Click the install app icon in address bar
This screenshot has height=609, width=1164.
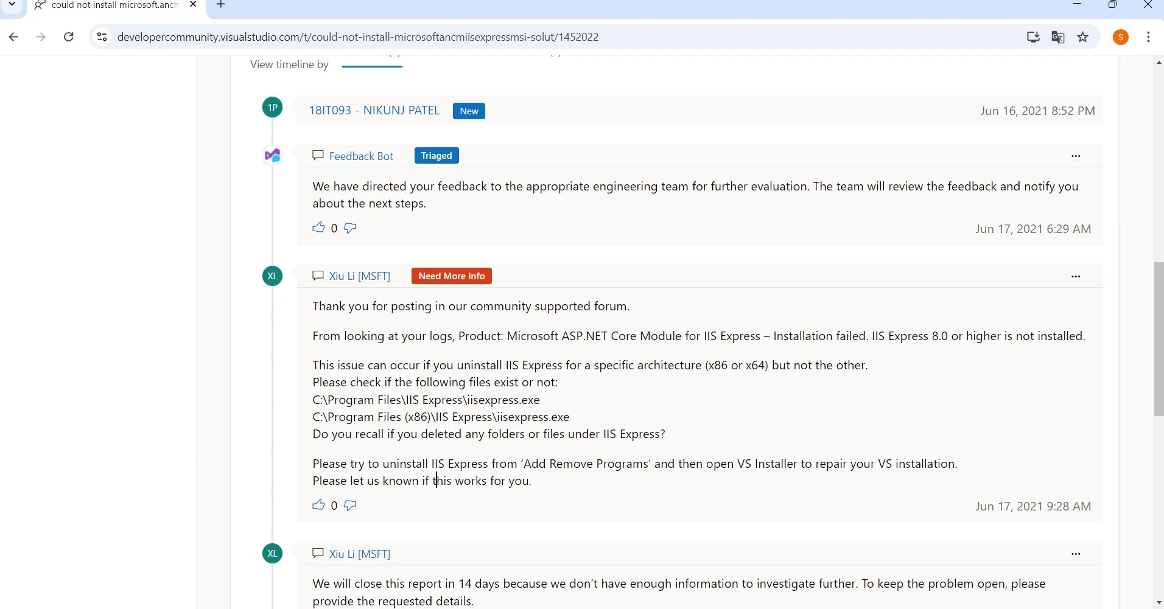point(1033,37)
